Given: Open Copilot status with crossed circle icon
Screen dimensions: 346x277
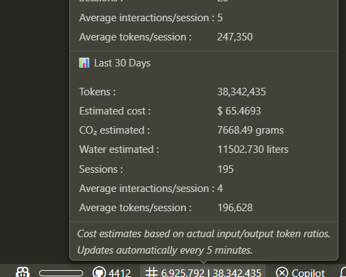Looking at the screenshot, I should coord(300,273).
